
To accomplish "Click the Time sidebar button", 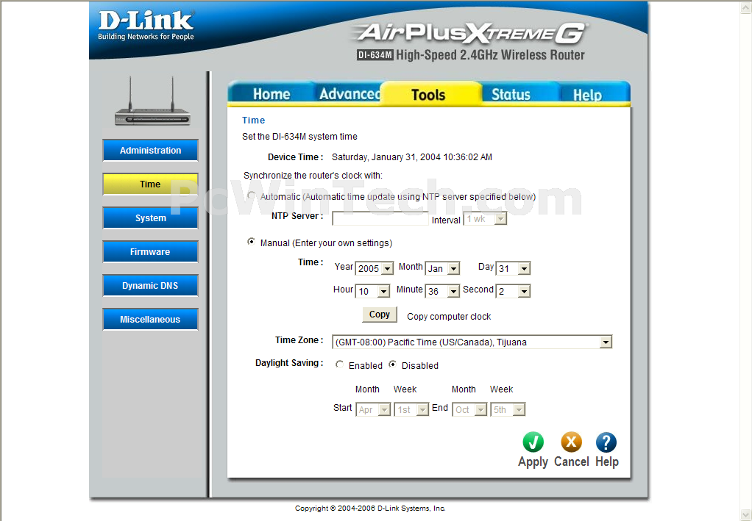I will pos(150,184).
